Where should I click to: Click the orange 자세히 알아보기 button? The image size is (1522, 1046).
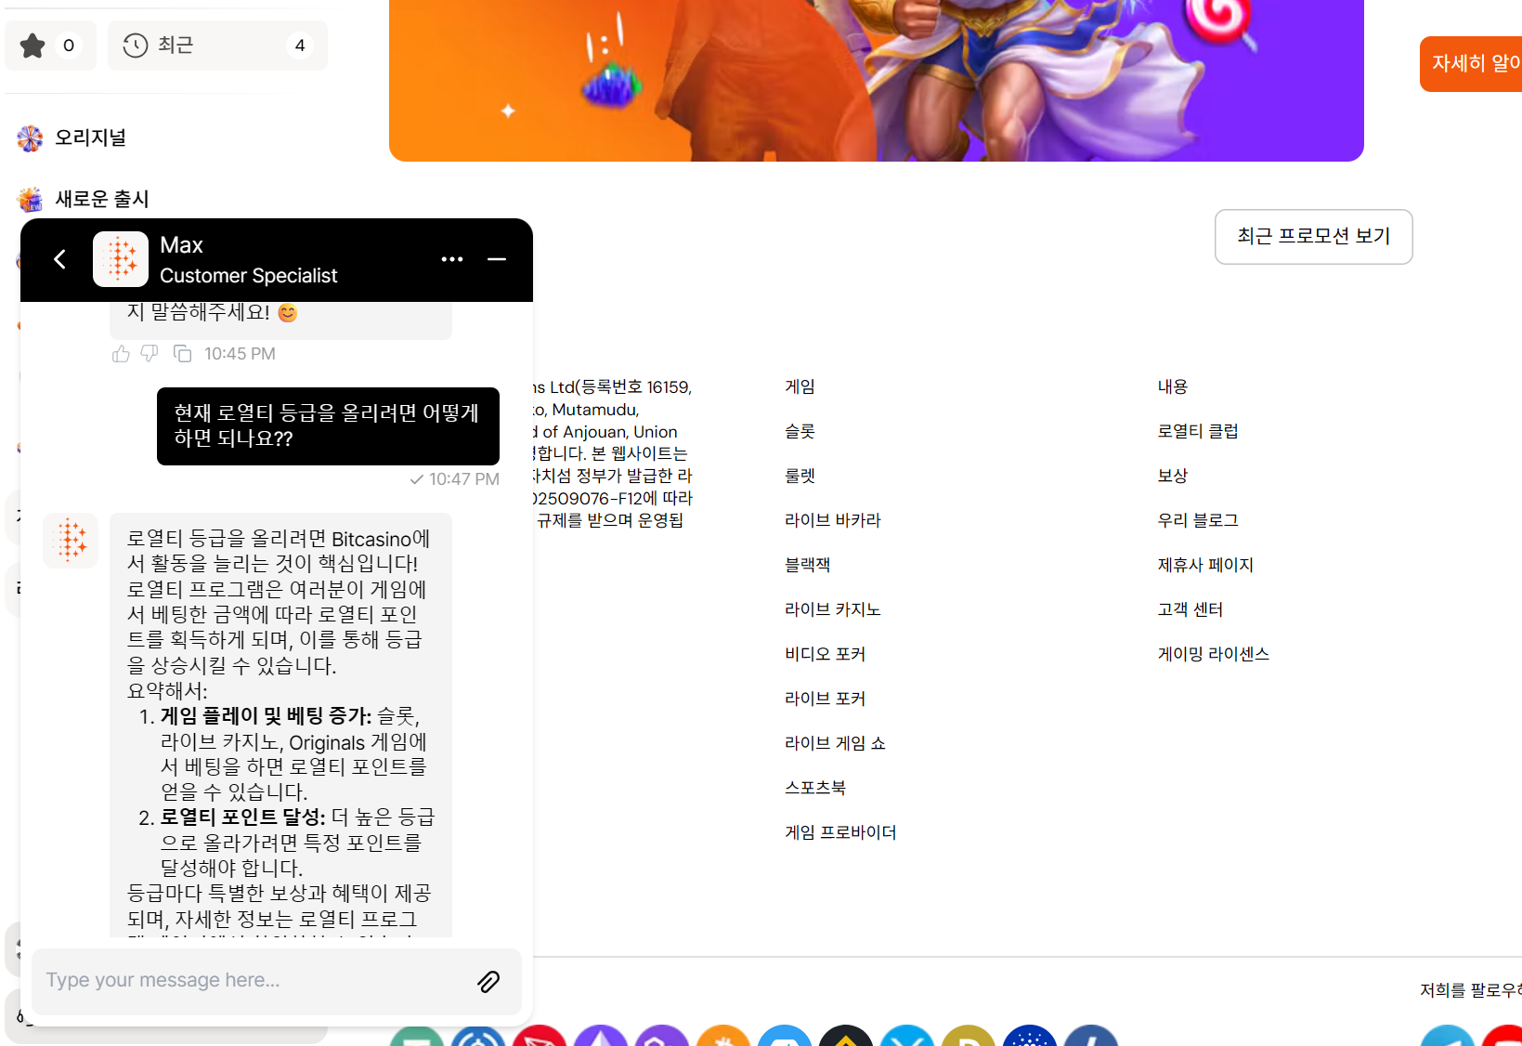point(1471,64)
